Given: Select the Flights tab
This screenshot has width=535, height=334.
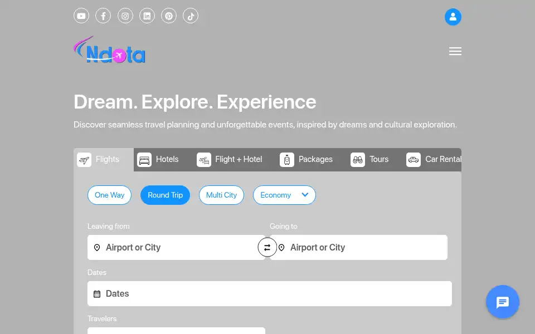Looking at the screenshot, I should [x=104, y=160].
